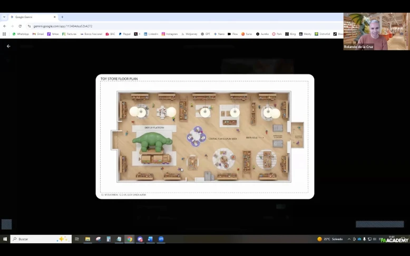
Task: Click the gemini.google.com address bar
Action: (63, 26)
